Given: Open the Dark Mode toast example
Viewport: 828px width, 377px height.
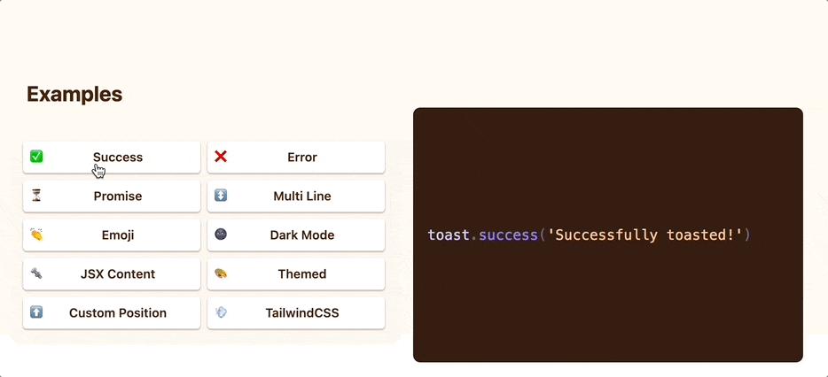Looking at the screenshot, I should point(302,235).
